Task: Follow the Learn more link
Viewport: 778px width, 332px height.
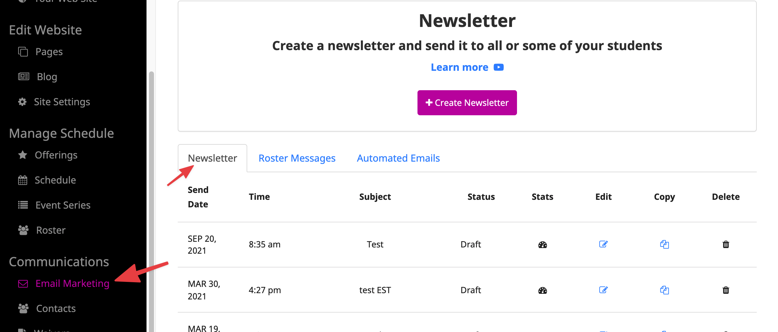Action: pos(459,67)
